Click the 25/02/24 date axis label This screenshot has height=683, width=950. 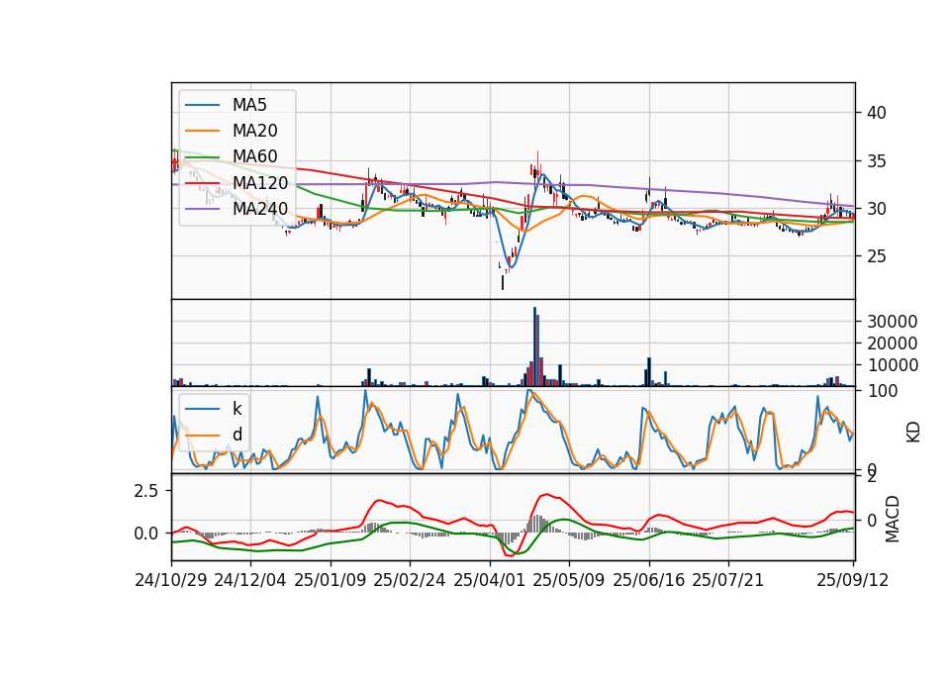pyautogui.click(x=410, y=580)
